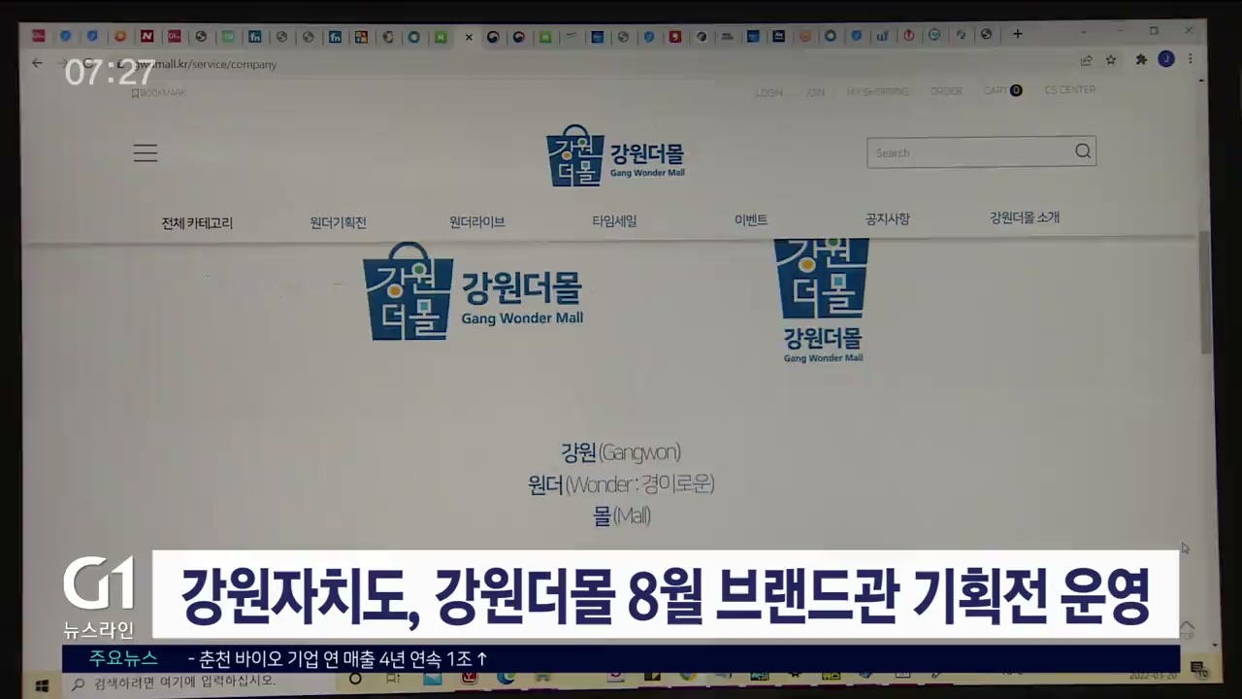
Task: Open the hamburger menu on the site header
Action: [x=146, y=153]
